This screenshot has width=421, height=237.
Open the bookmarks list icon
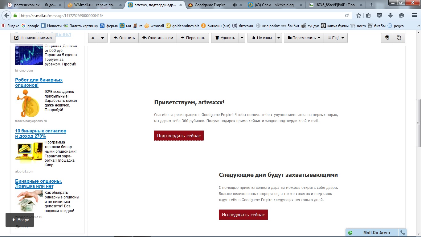point(369,15)
